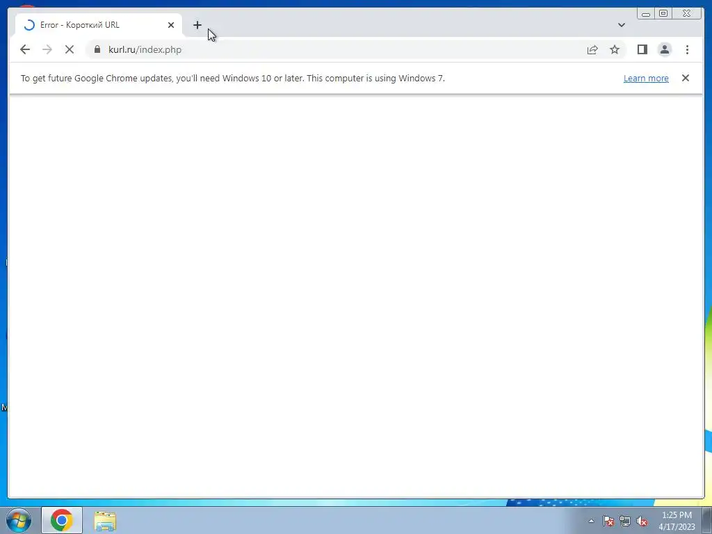Close the Error - Короткий URL tab
The height and width of the screenshot is (534, 712).
[x=171, y=25]
